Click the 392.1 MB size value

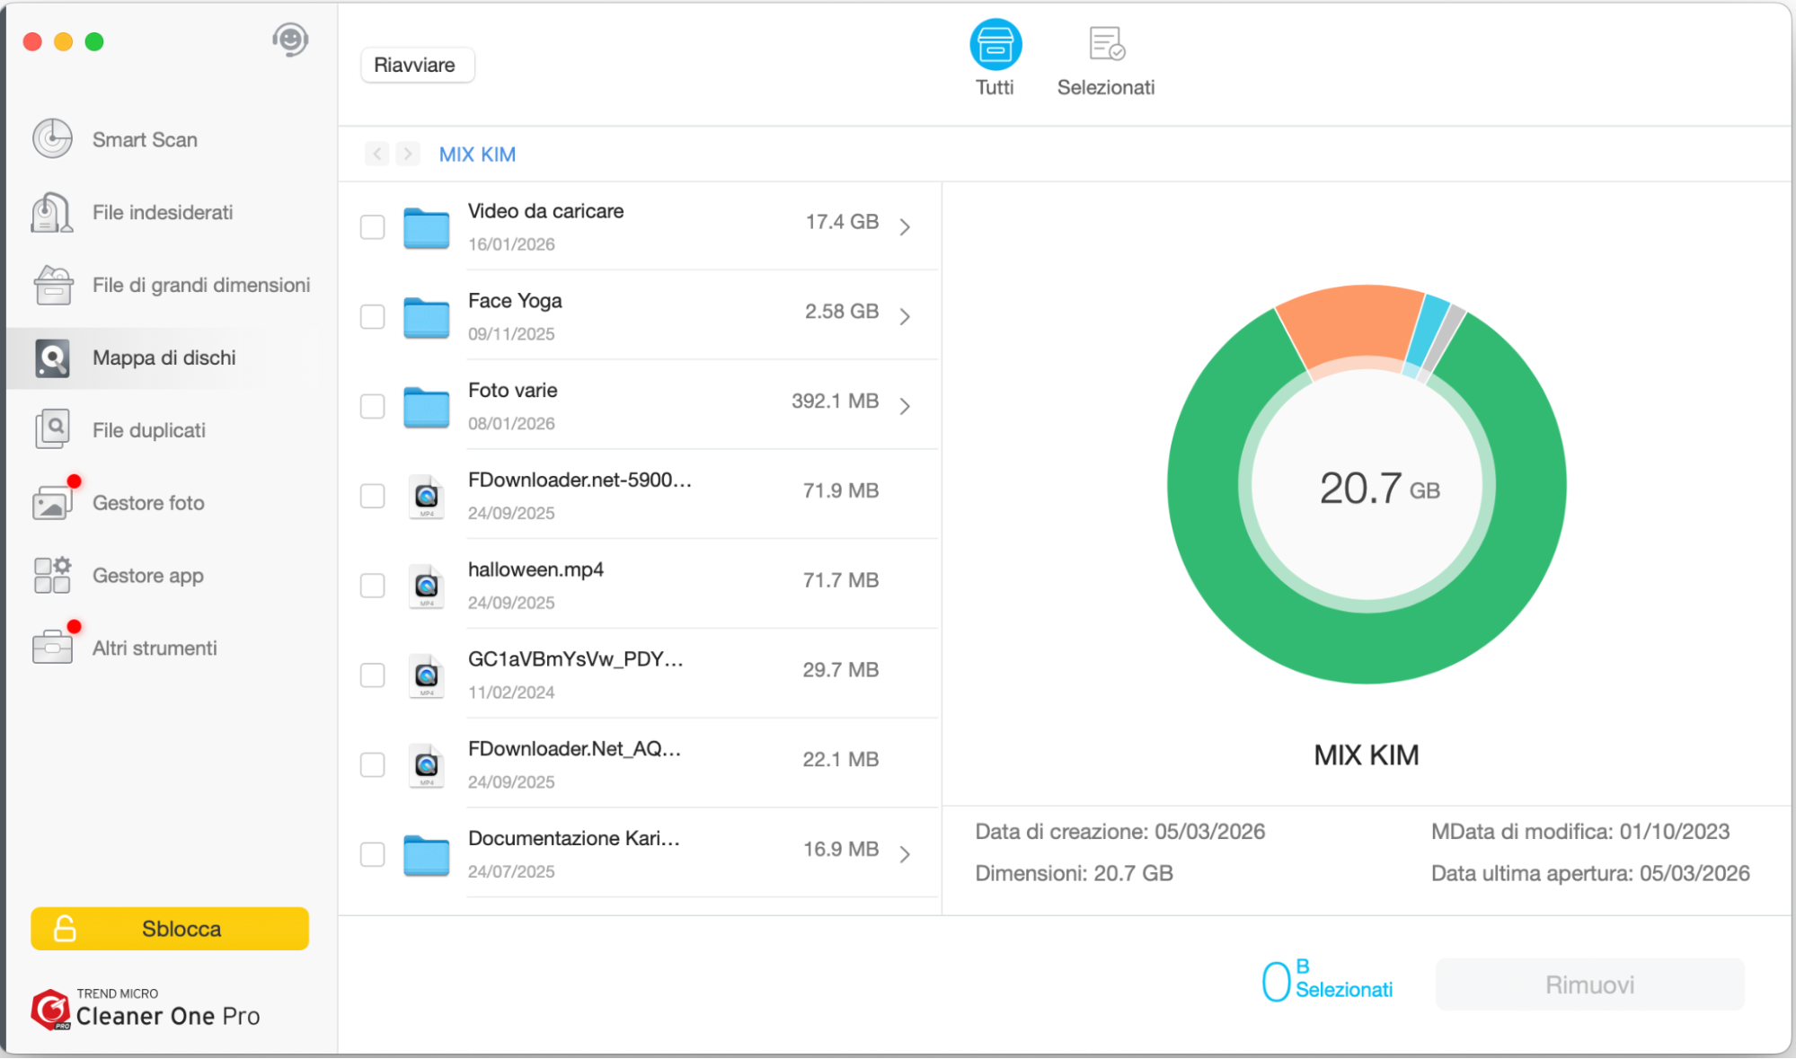835,402
